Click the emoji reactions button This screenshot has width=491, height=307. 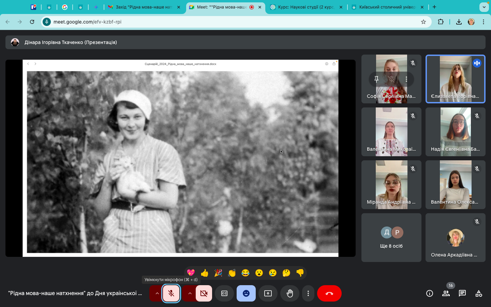pyautogui.click(x=246, y=293)
